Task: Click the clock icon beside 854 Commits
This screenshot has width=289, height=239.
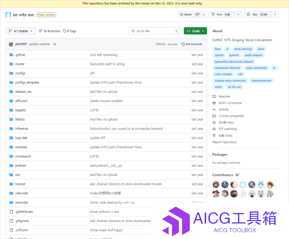Action: pyautogui.click(x=183, y=44)
